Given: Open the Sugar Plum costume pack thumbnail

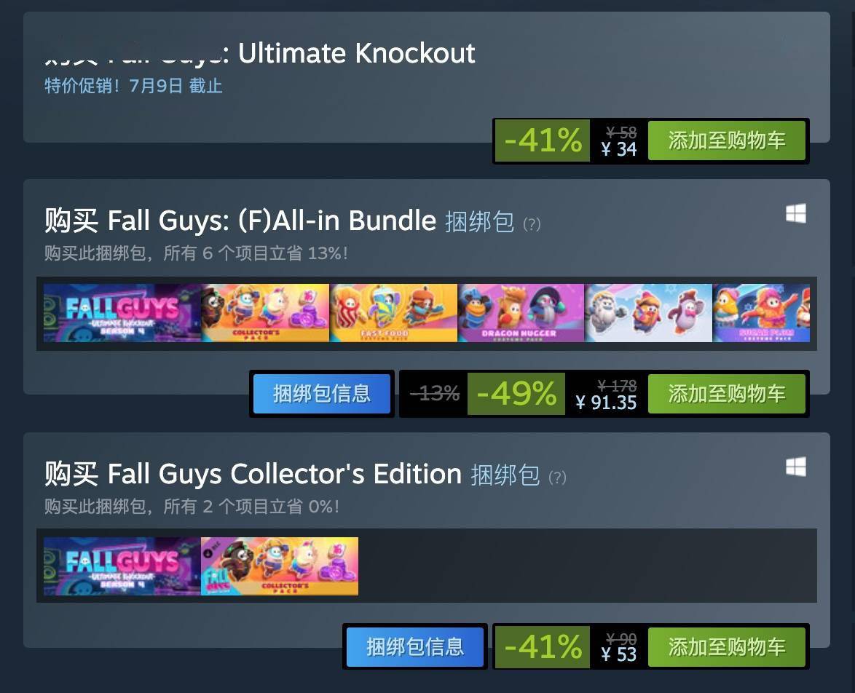Looking at the screenshot, I should (x=762, y=313).
